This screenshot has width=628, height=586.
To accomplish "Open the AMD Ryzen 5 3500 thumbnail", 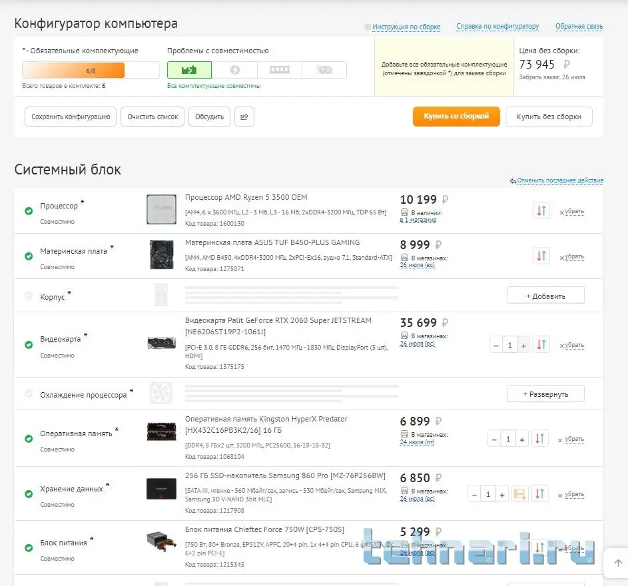I will coord(161,210).
